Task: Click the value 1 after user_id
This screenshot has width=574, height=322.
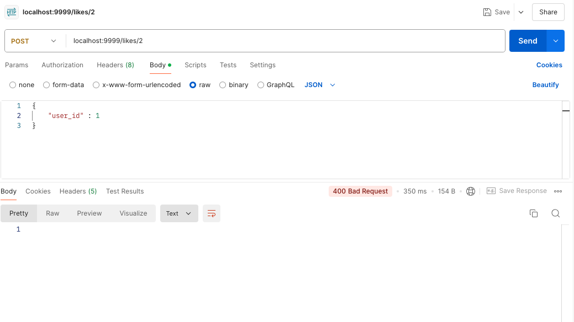Action: click(98, 116)
